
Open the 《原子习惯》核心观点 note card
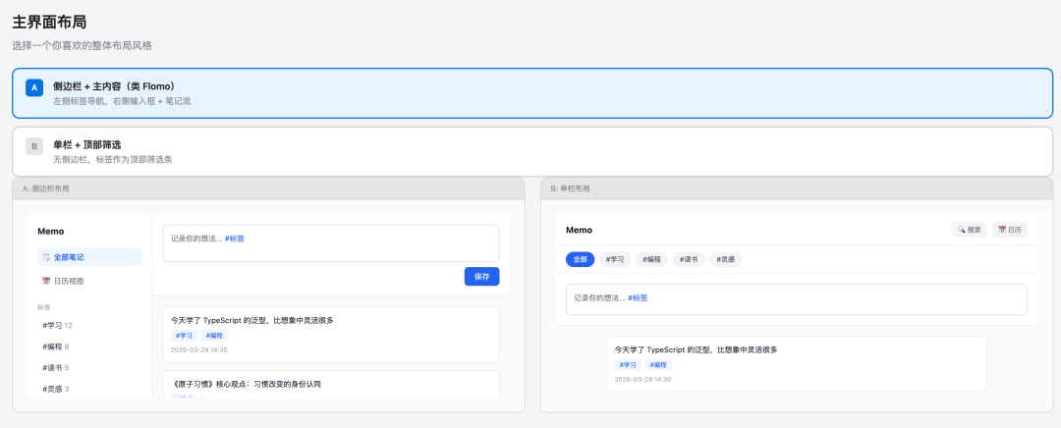pyautogui.click(x=330, y=384)
